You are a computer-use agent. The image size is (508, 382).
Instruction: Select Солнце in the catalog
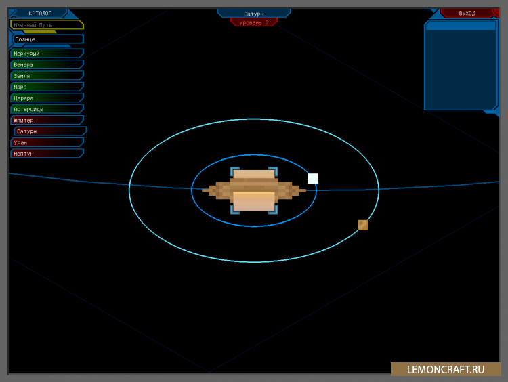click(x=47, y=39)
